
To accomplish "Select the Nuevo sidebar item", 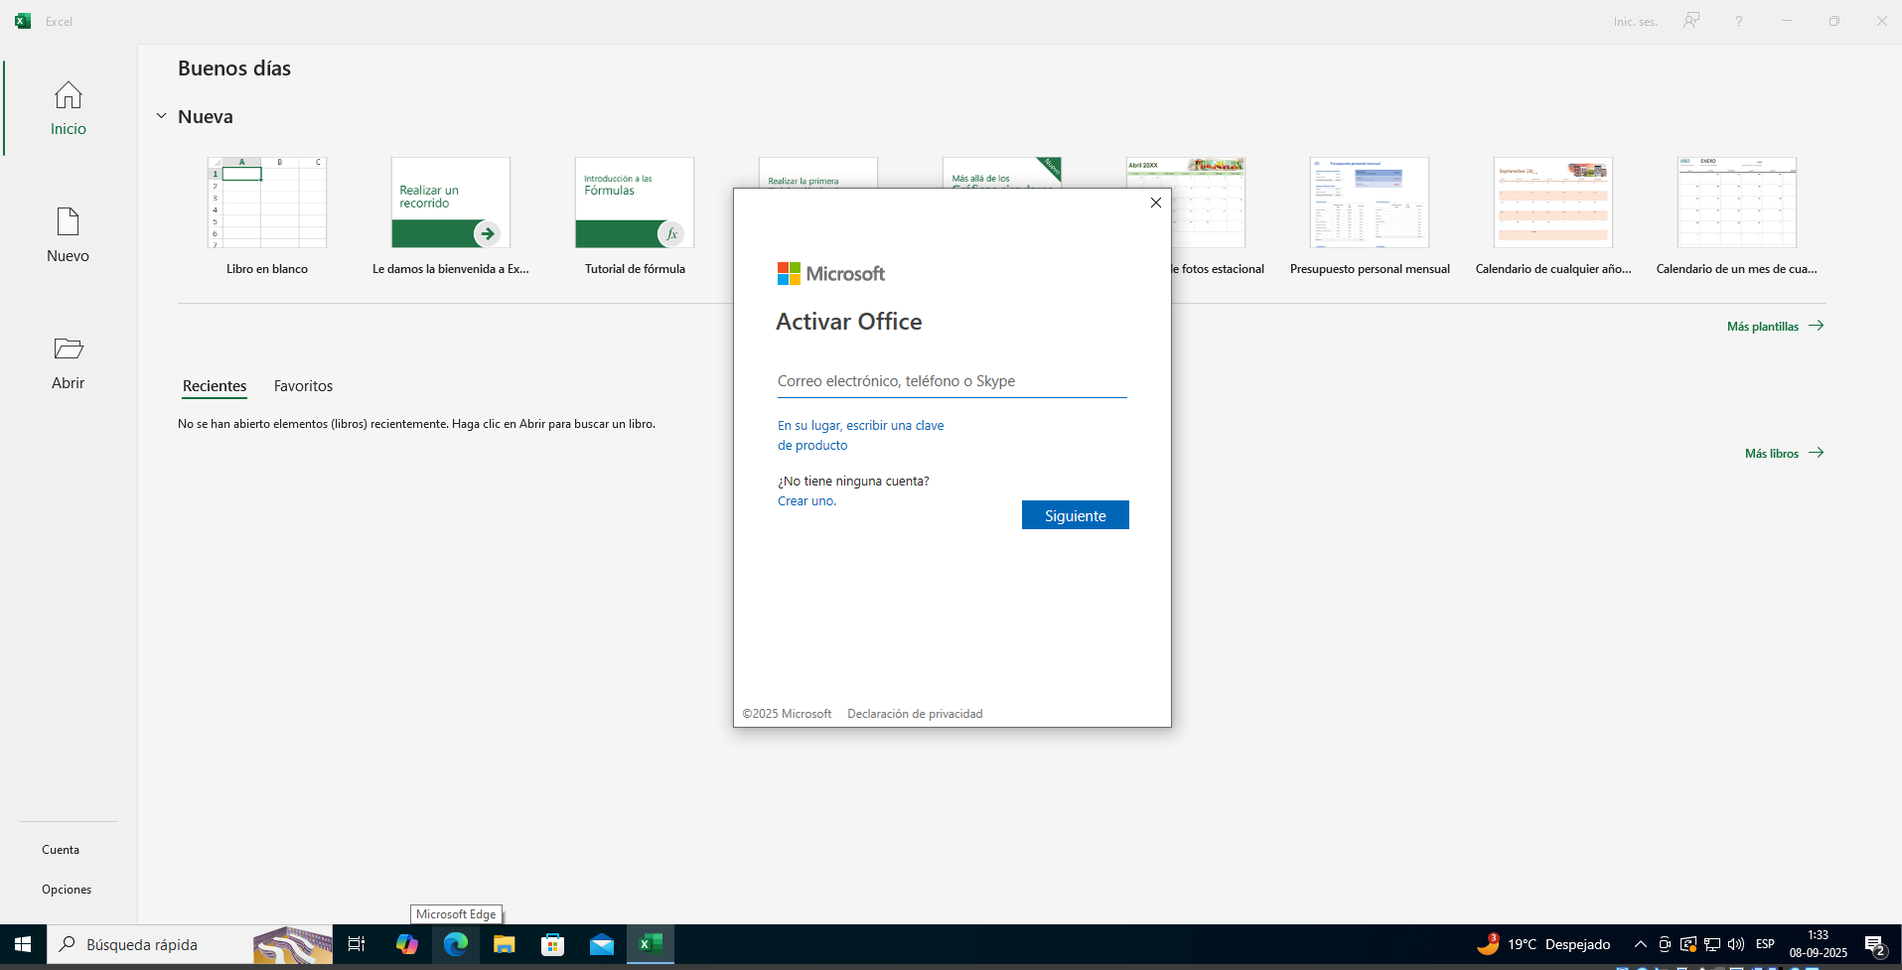I will click(69, 235).
